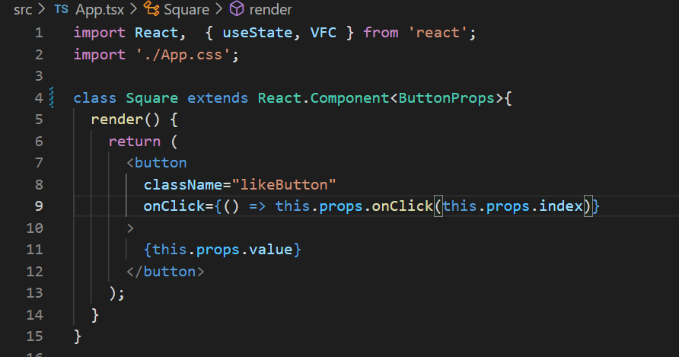Click '{this.props.value}' on line 11
The width and height of the screenshot is (679, 357).
[x=222, y=250]
